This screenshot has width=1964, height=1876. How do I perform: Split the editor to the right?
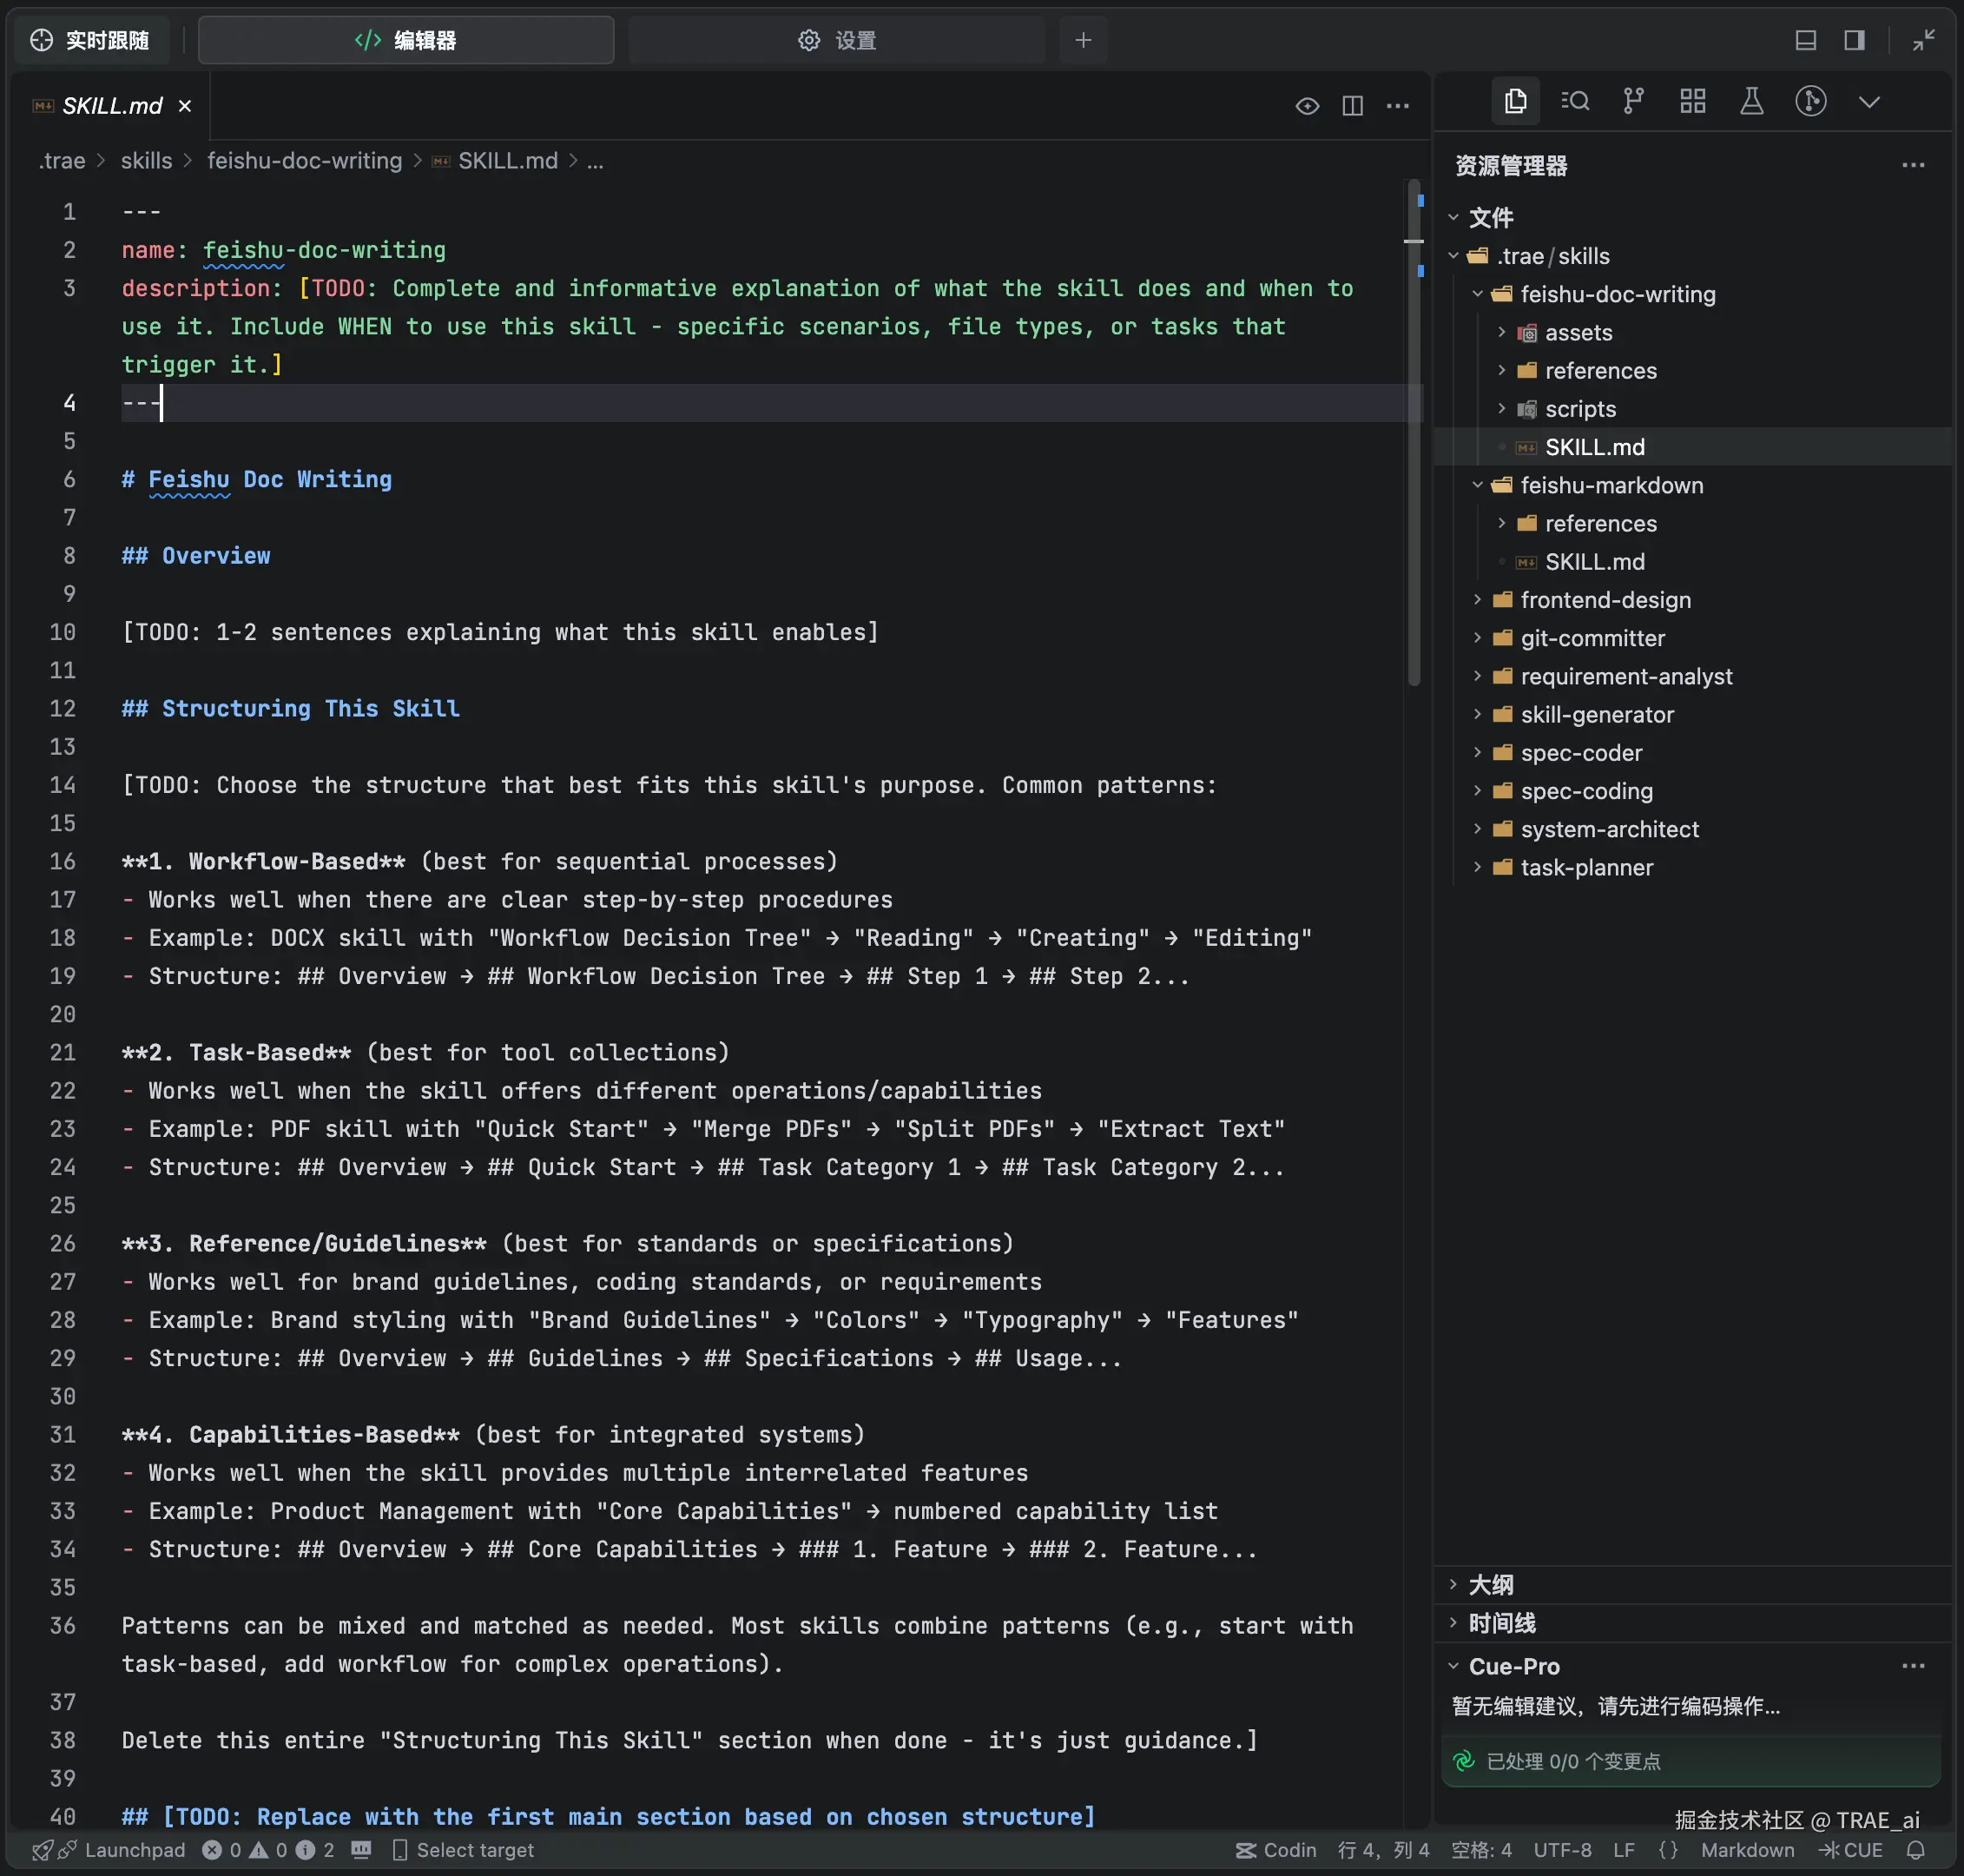coord(1352,106)
